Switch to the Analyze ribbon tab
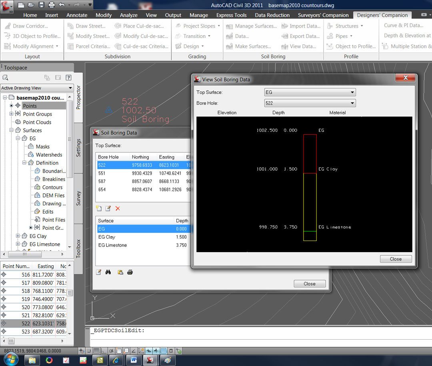 (x=128, y=15)
